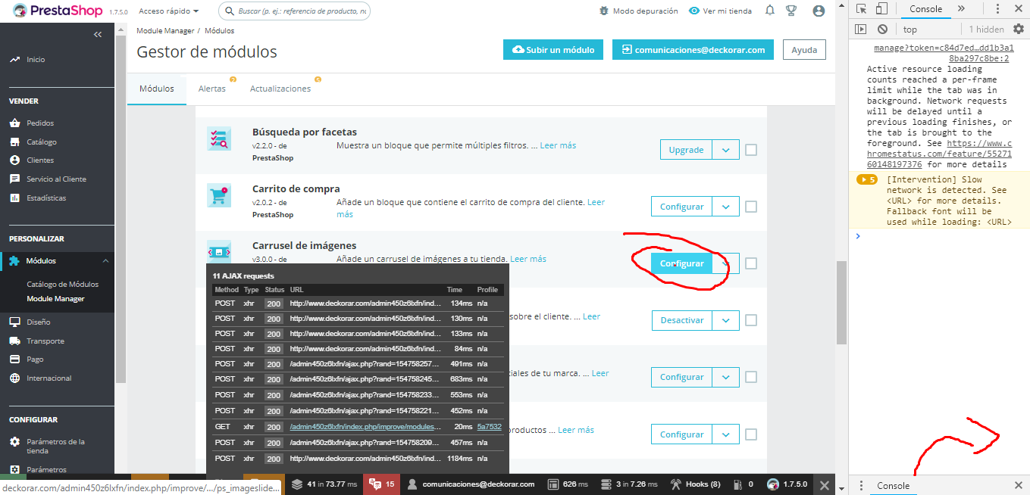1030x495 pixels.
Task: Click the profiler 15 translations badge
Action: click(x=381, y=484)
